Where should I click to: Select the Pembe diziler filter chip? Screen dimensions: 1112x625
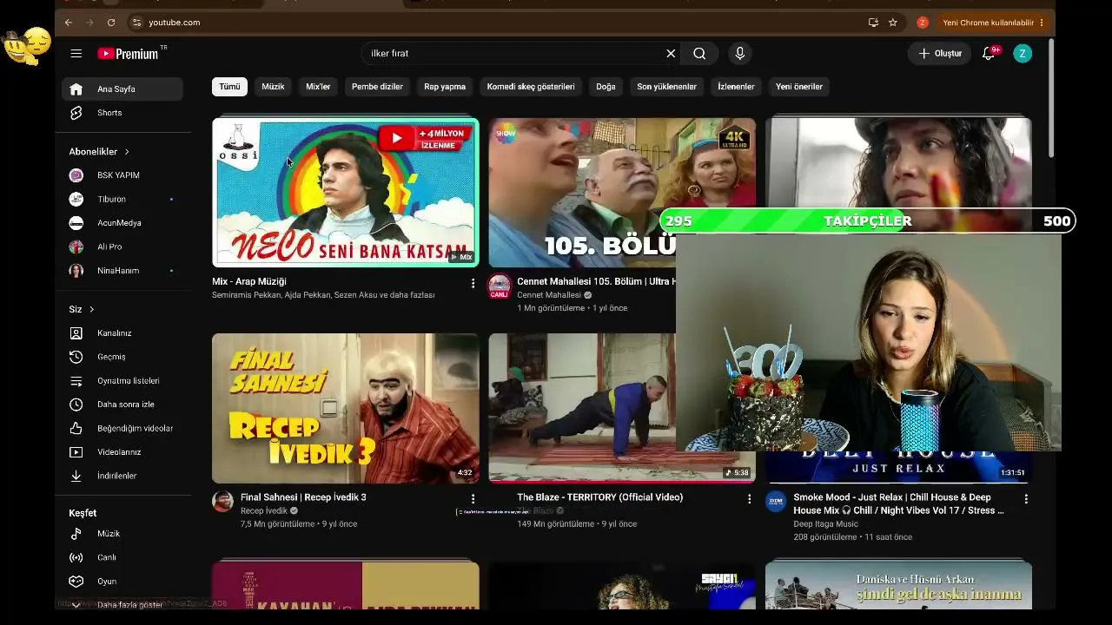pyautogui.click(x=377, y=87)
